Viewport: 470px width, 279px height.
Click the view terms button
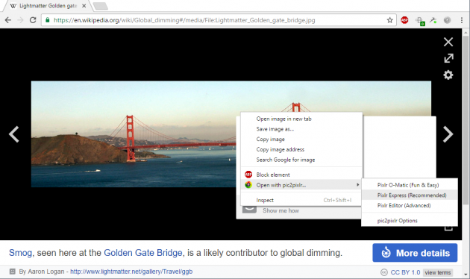[438, 272]
